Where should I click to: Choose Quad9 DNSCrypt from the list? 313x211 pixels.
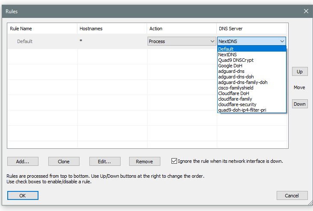point(236,60)
